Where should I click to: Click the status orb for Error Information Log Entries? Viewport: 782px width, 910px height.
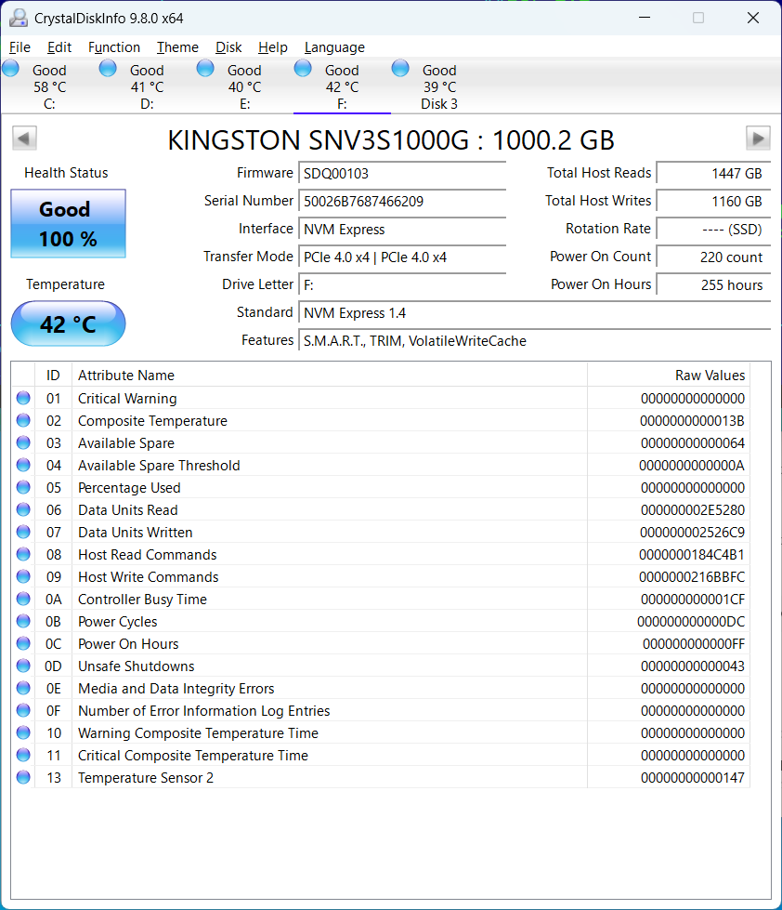[x=23, y=710]
